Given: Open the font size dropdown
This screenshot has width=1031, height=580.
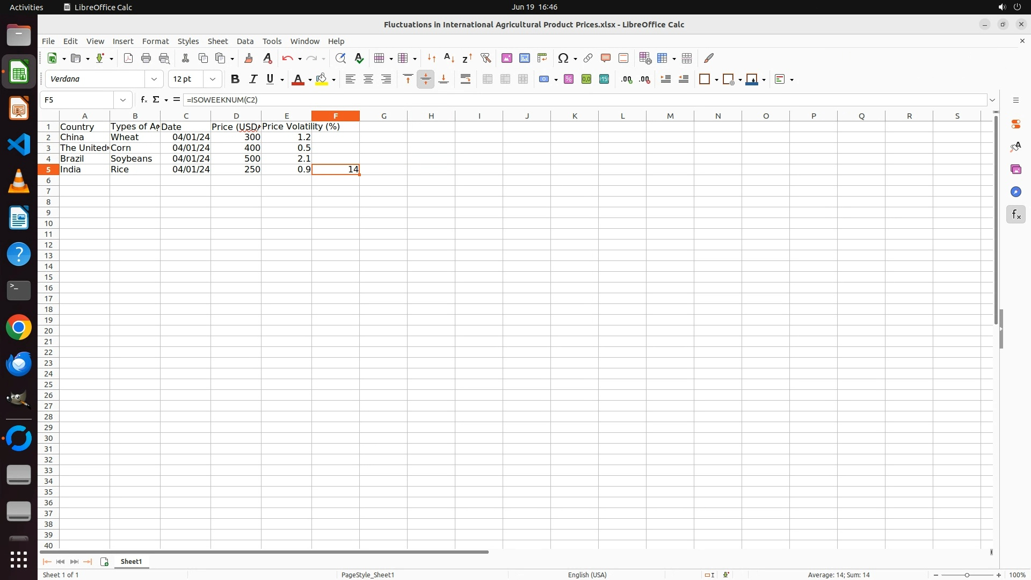Looking at the screenshot, I should pos(213,79).
